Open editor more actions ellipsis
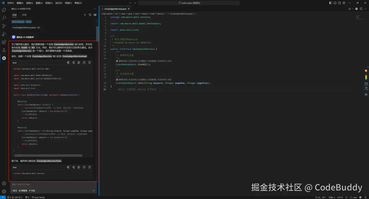The height and width of the screenshot is (199, 369). pyautogui.click(x=365, y=9)
